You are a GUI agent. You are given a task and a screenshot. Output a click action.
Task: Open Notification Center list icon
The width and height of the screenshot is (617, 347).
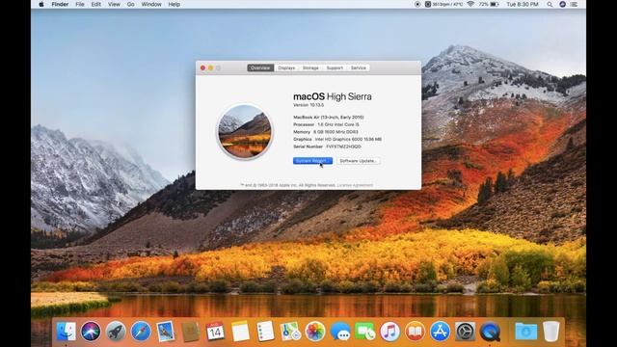click(575, 4)
